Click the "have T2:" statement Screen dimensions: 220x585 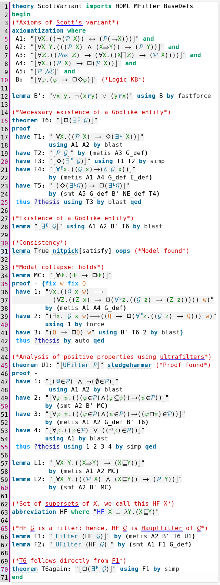[30, 153]
